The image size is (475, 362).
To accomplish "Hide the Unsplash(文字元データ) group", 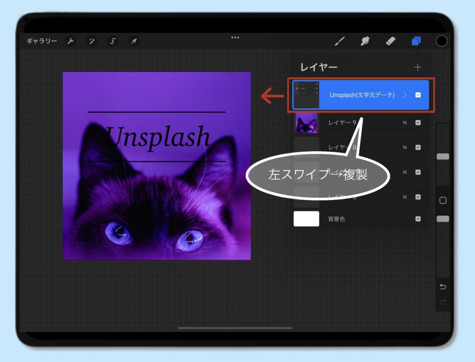I will 418,95.
